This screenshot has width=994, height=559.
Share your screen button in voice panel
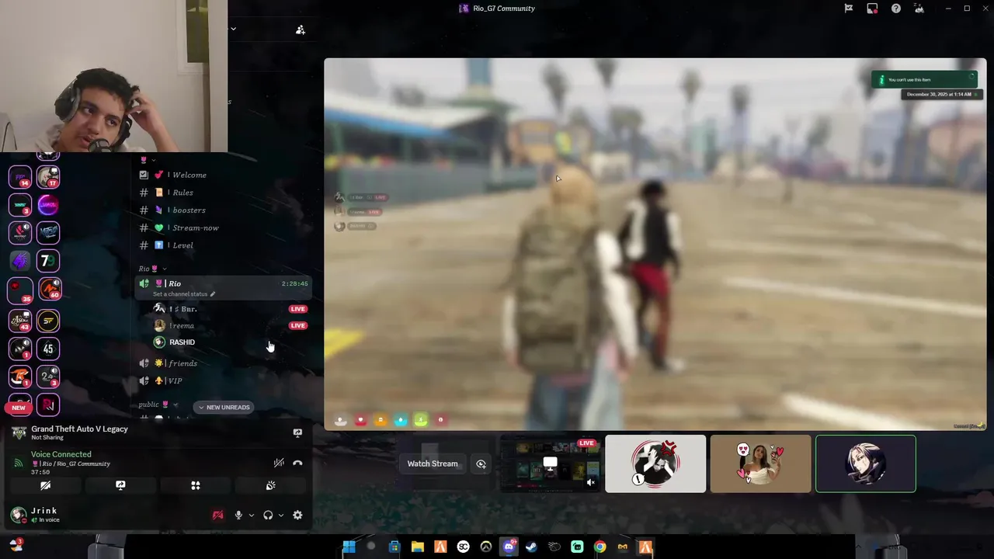(x=120, y=485)
